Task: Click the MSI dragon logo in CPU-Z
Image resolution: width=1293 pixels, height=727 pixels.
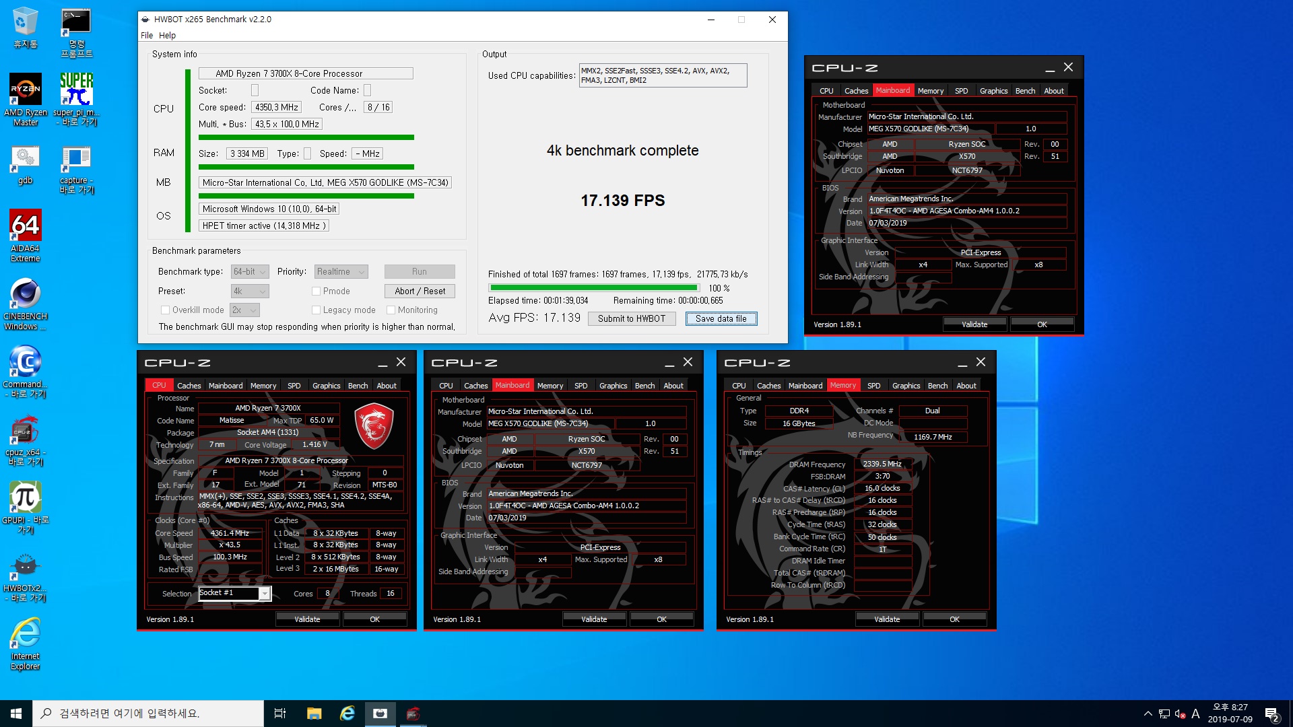Action: [374, 426]
